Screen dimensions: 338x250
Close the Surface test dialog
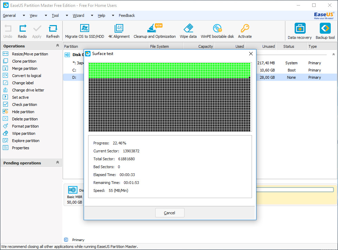tap(251, 54)
